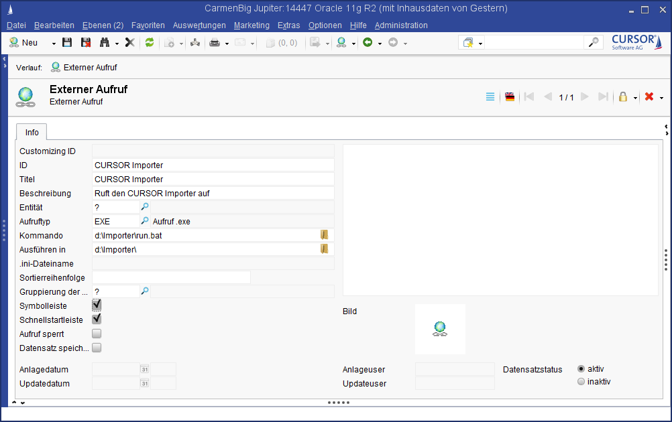Open dropdown arrow next to red X

662,98
